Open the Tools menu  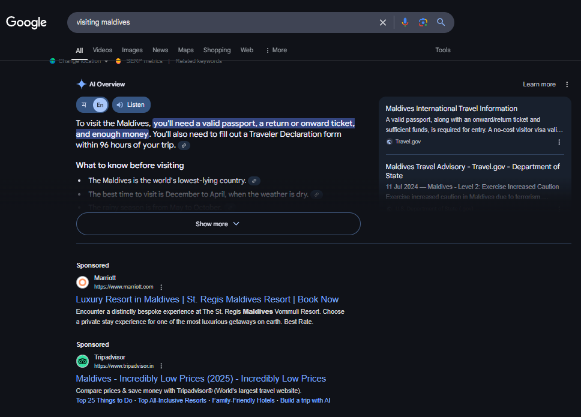[x=443, y=50]
